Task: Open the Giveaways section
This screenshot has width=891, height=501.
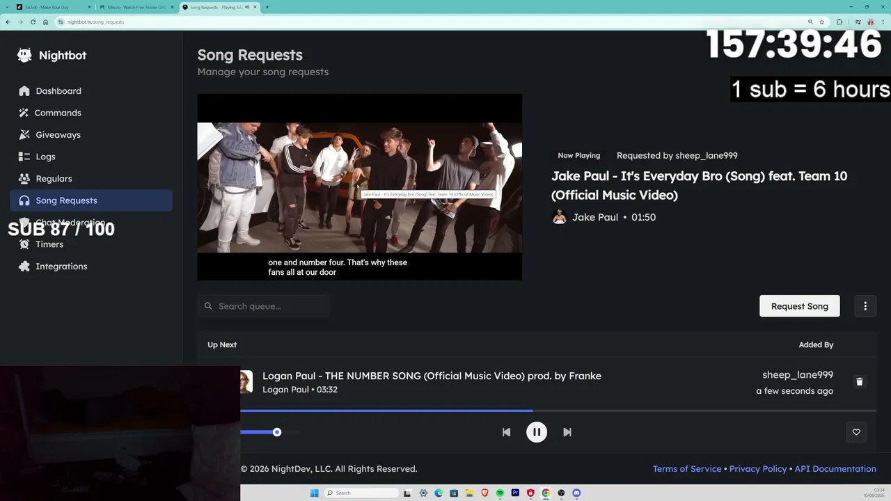Action: pyautogui.click(x=91, y=134)
